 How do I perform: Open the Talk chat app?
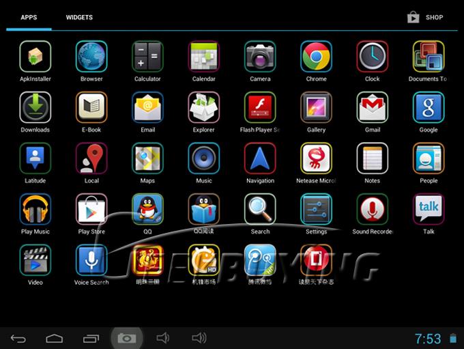click(x=429, y=209)
